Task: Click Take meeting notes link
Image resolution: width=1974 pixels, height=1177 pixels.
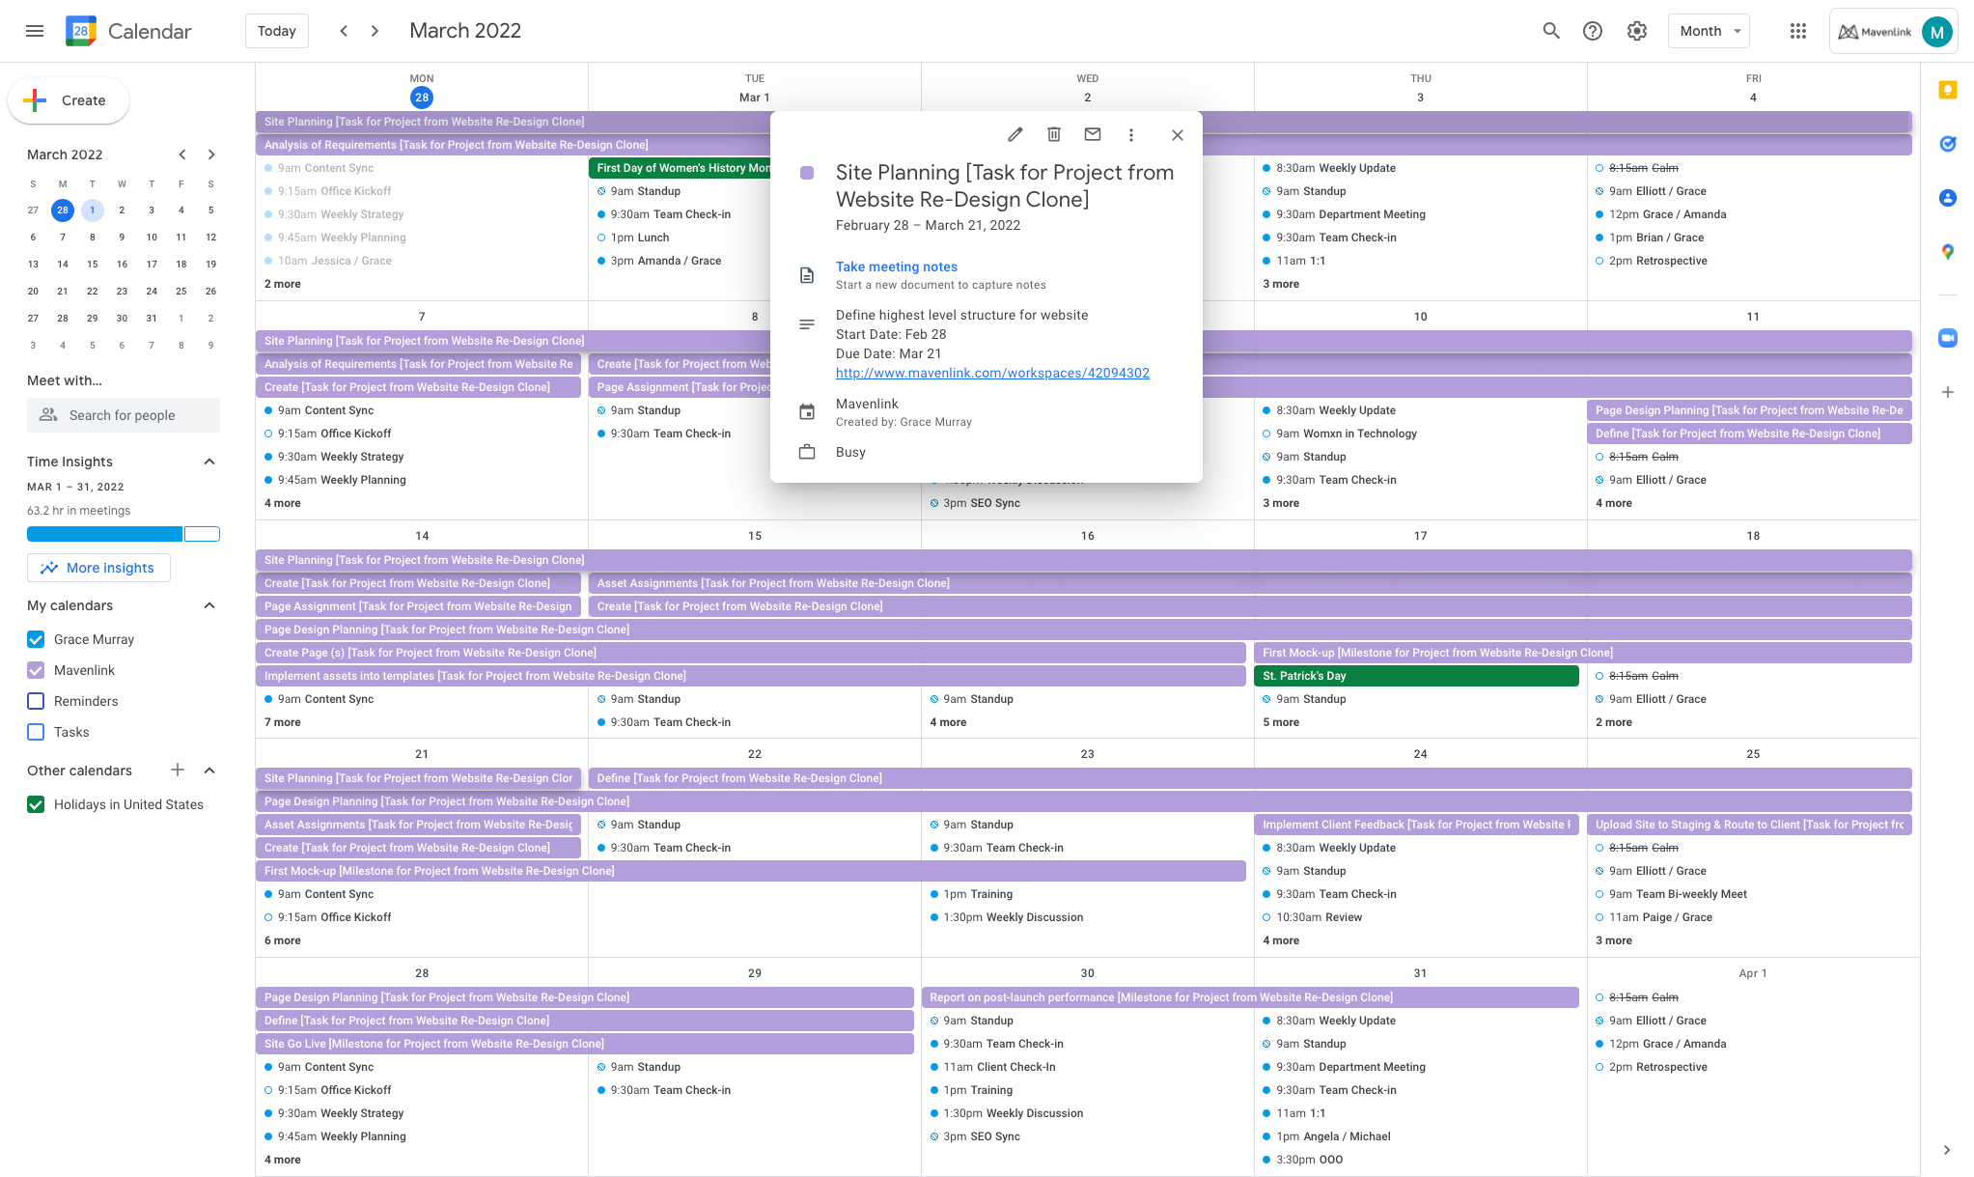Action: (896, 266)
